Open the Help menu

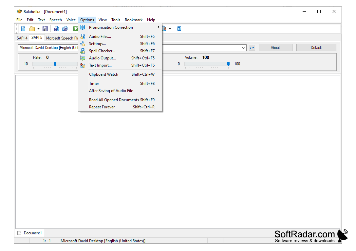[x=151, y=20]
